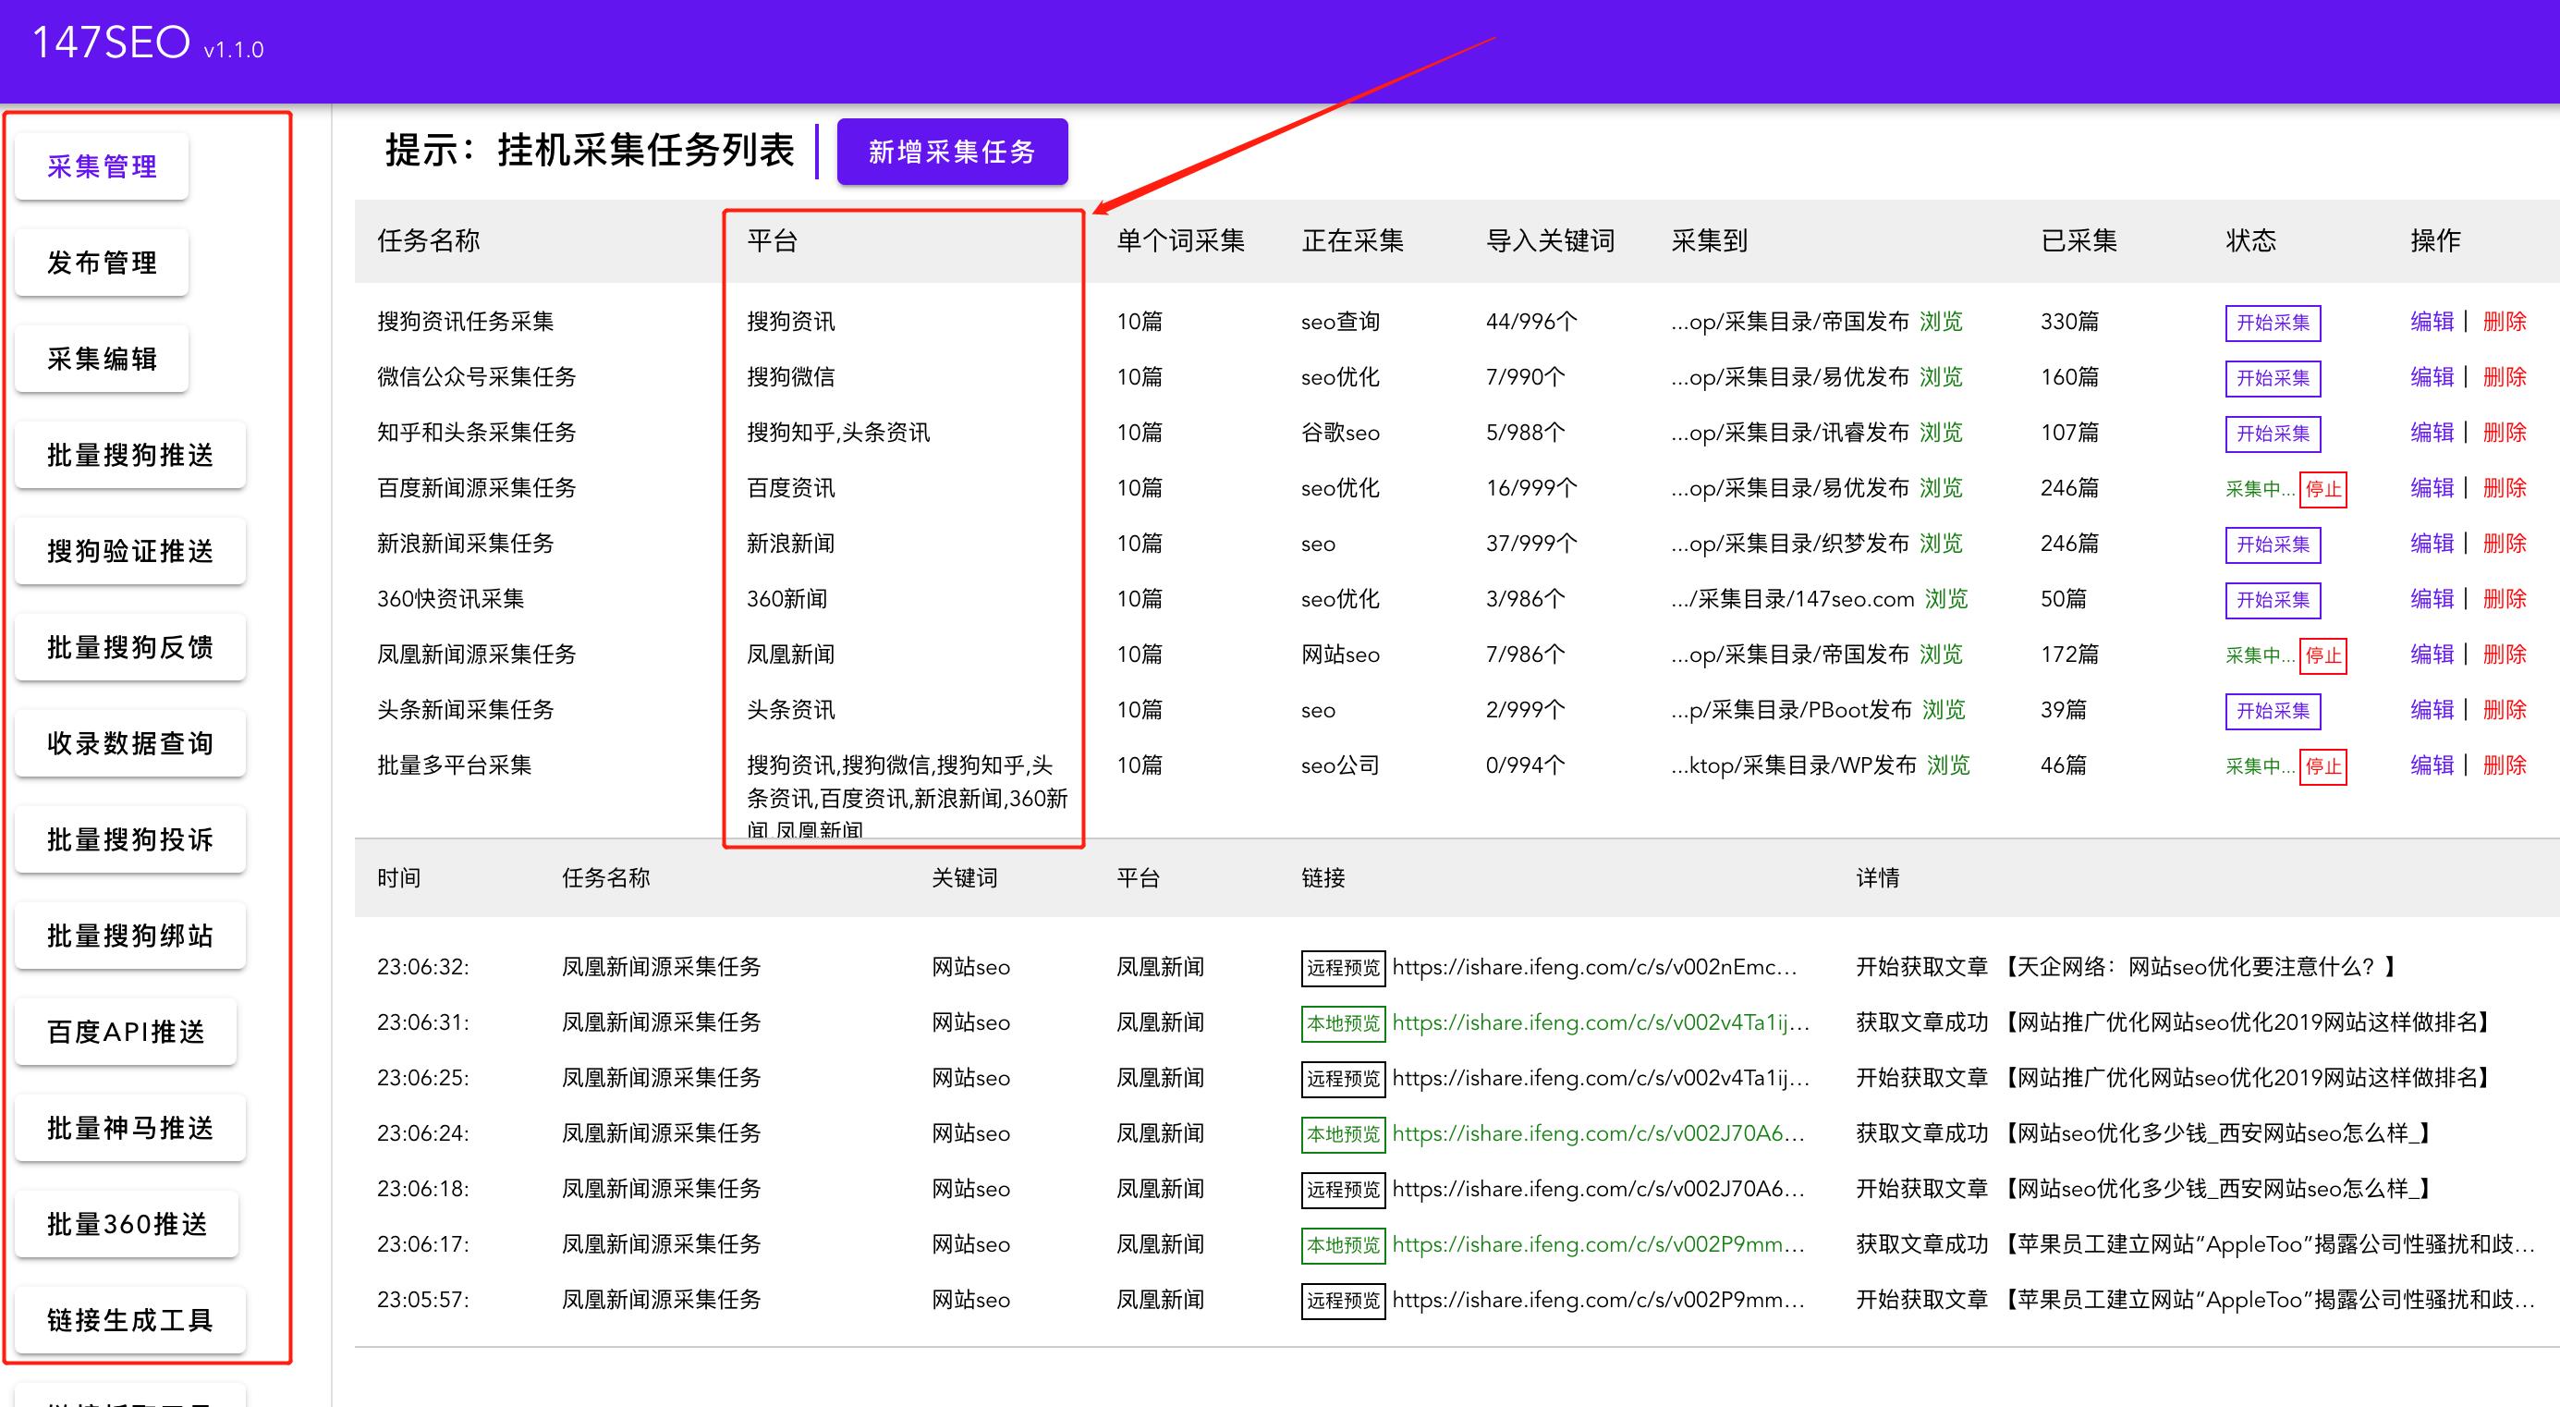Edit the 批量多平台采集 task

[2432, 765]
